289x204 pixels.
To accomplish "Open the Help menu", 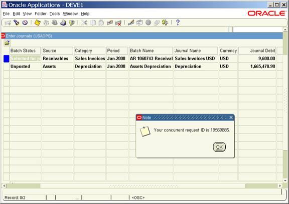I will coord(85,14).
